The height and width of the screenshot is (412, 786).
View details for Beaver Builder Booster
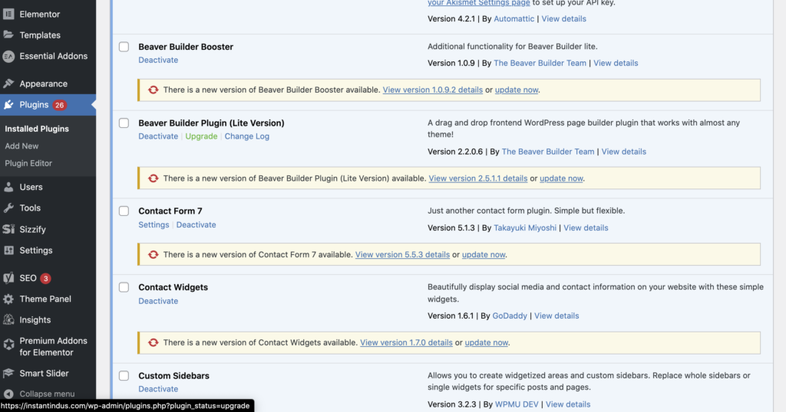616,63
